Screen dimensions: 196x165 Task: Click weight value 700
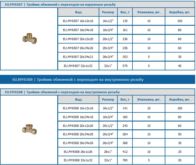[x=125, y=160]
